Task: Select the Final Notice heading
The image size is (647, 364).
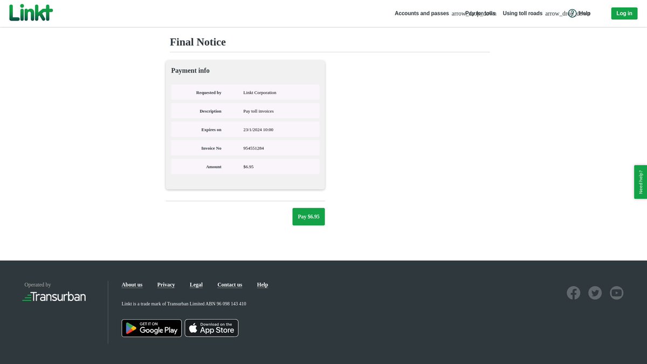Action: pos(198,42)
